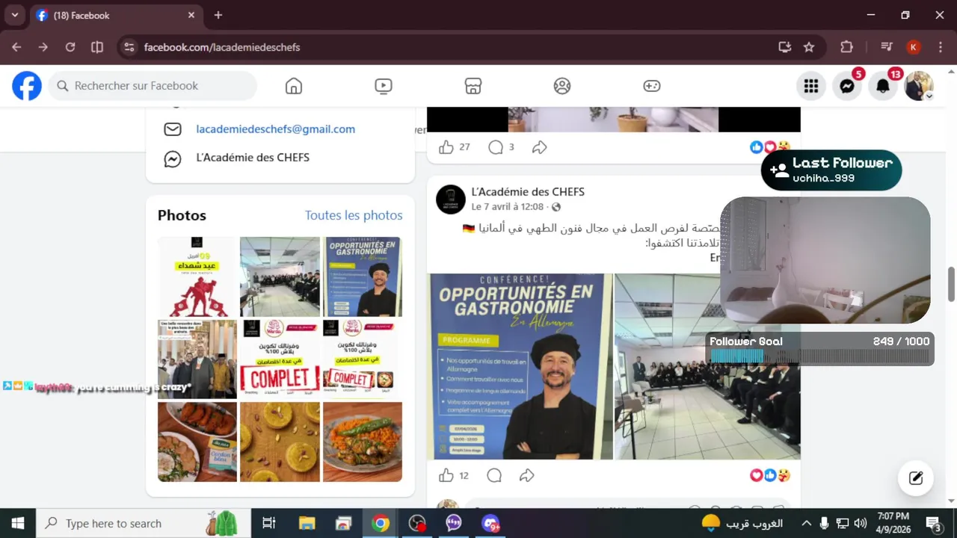Open the Facebook Home tab icon

click(294, 86)
